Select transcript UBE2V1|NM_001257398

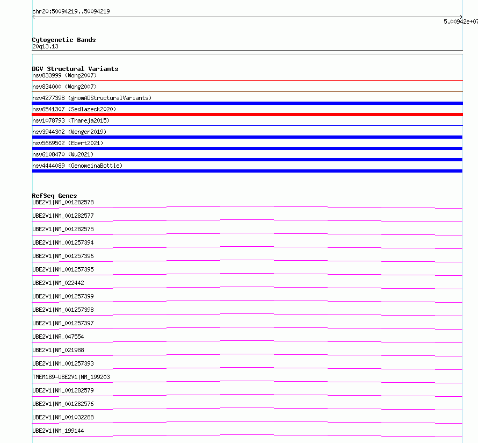pos(63,310)
